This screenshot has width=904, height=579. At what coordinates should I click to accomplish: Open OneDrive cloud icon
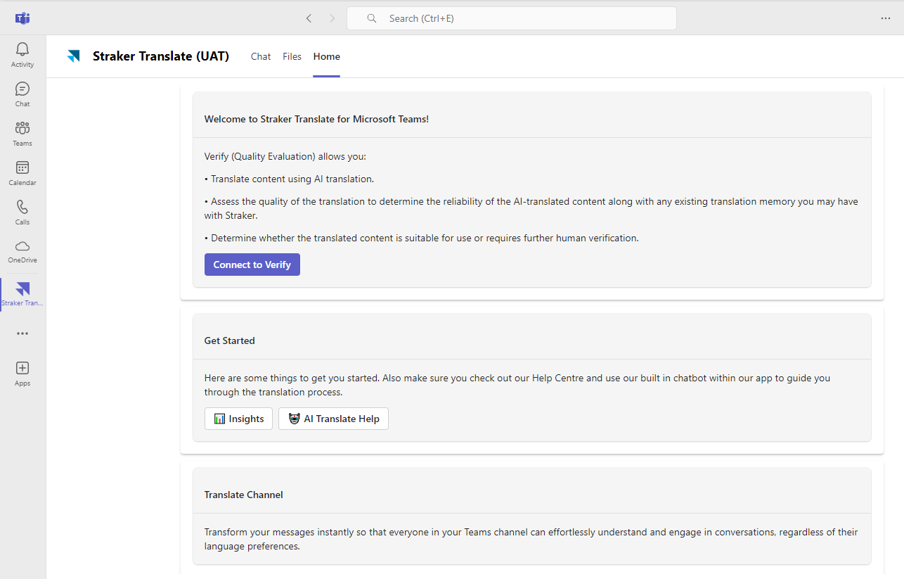(22, 246)
